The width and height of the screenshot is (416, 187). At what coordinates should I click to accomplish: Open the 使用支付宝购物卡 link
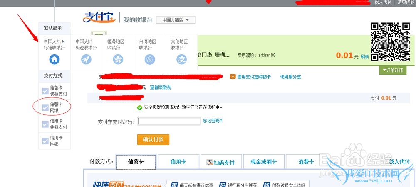(x=254, y=77)
